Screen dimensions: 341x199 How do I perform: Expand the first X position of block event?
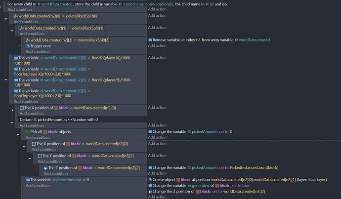click(12, 110)
